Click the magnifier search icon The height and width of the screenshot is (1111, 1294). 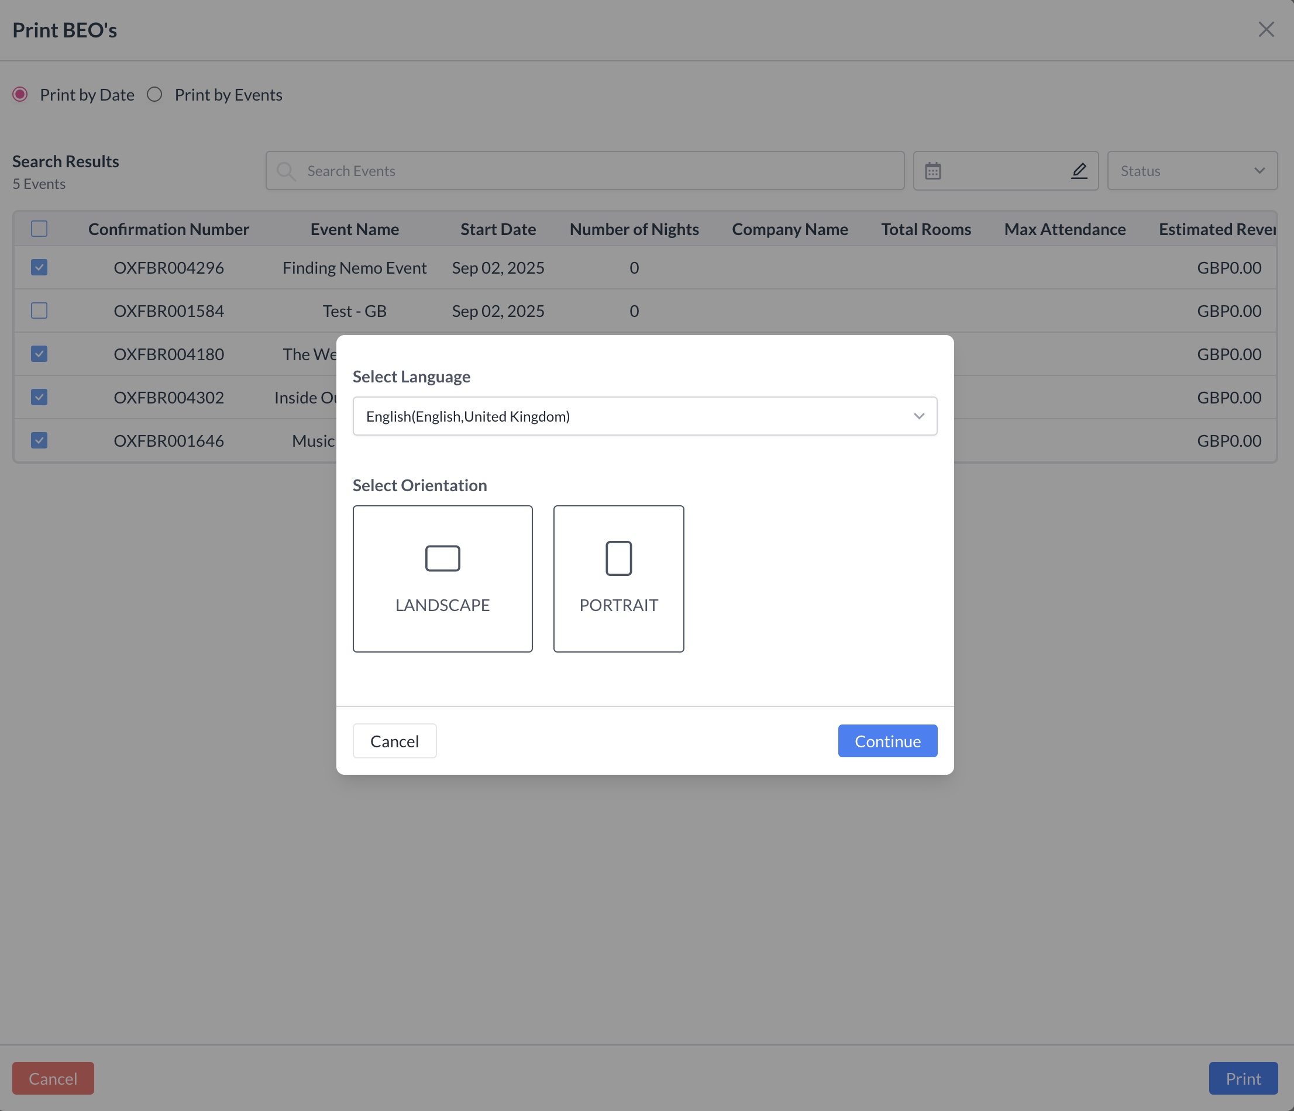(x=286, y=171)
